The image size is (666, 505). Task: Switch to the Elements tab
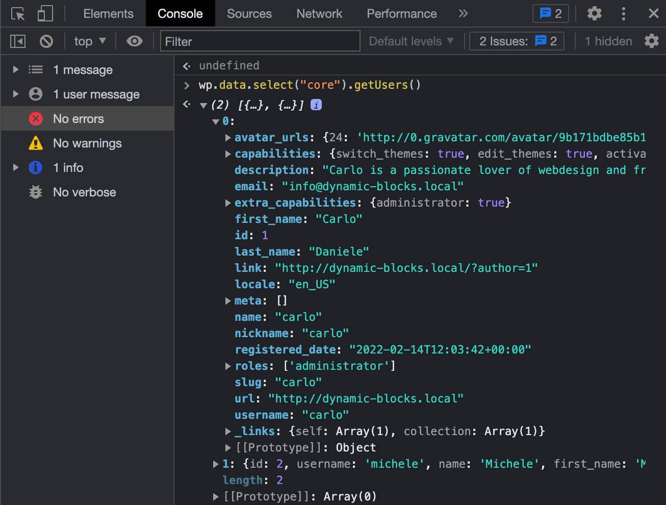108,14
